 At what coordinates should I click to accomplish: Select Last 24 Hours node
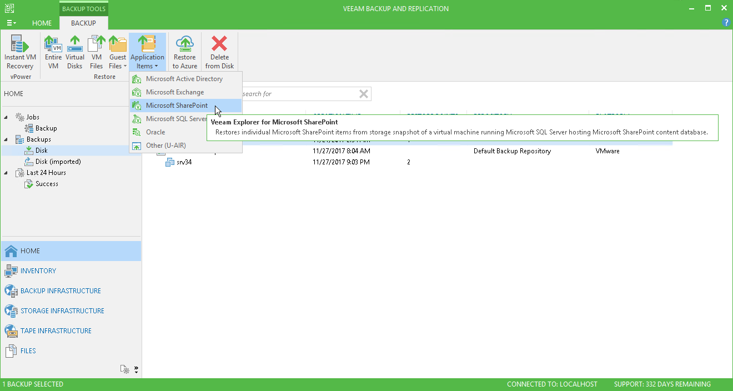[46, 173]
